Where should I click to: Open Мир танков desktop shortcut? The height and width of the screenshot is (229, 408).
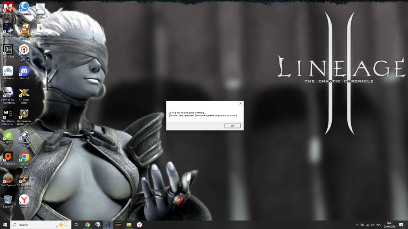coord(8,158)
